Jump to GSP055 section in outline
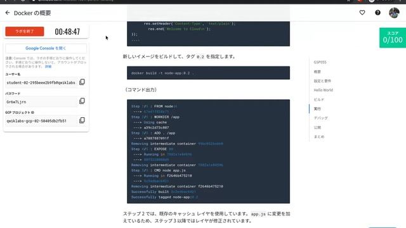The width and height of the screenshot is (406, 228). (320, 62)
